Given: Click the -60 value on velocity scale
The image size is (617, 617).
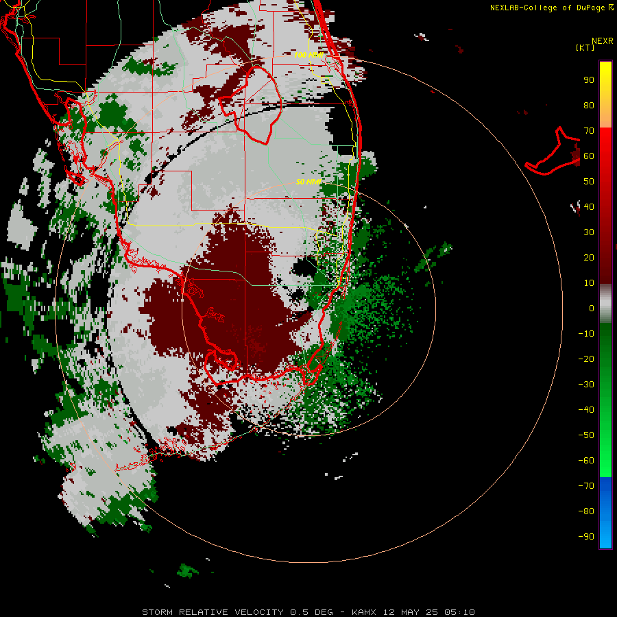Looking at the screenshot, I should tap(586, 461).
